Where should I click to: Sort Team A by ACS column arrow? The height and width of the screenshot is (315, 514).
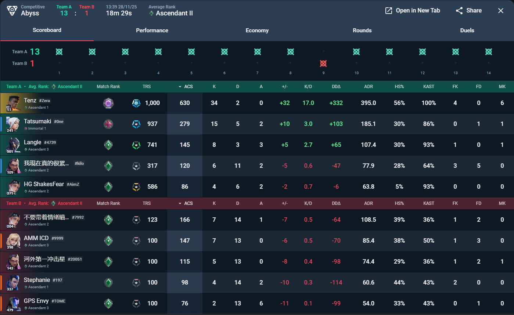click(180, 87)
